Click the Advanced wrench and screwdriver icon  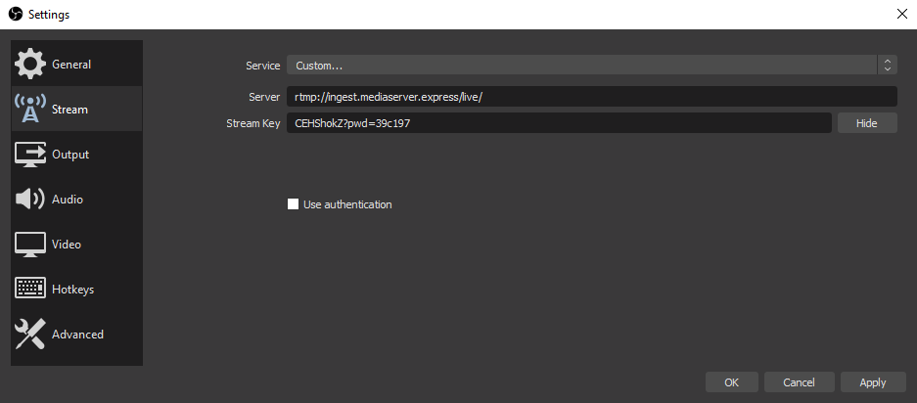29,334
